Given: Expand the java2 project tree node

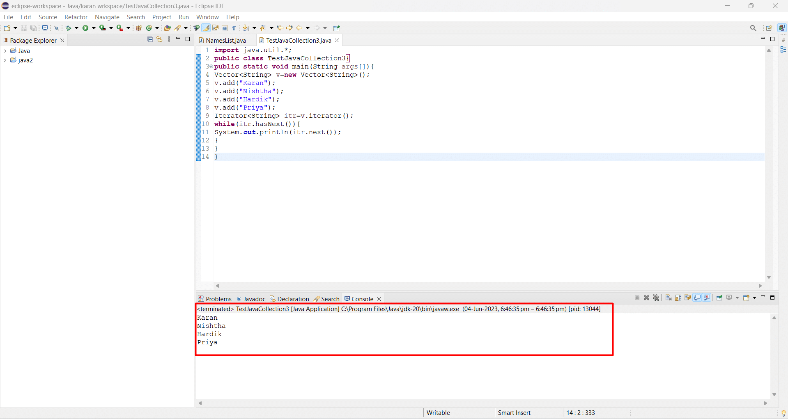Looking at the screenshot, I should (x=5, y=60).
